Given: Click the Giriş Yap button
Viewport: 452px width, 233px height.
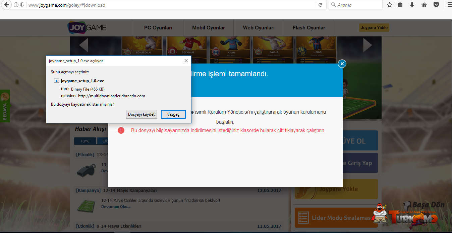Looking at the screenshot, I should [360, 163].
